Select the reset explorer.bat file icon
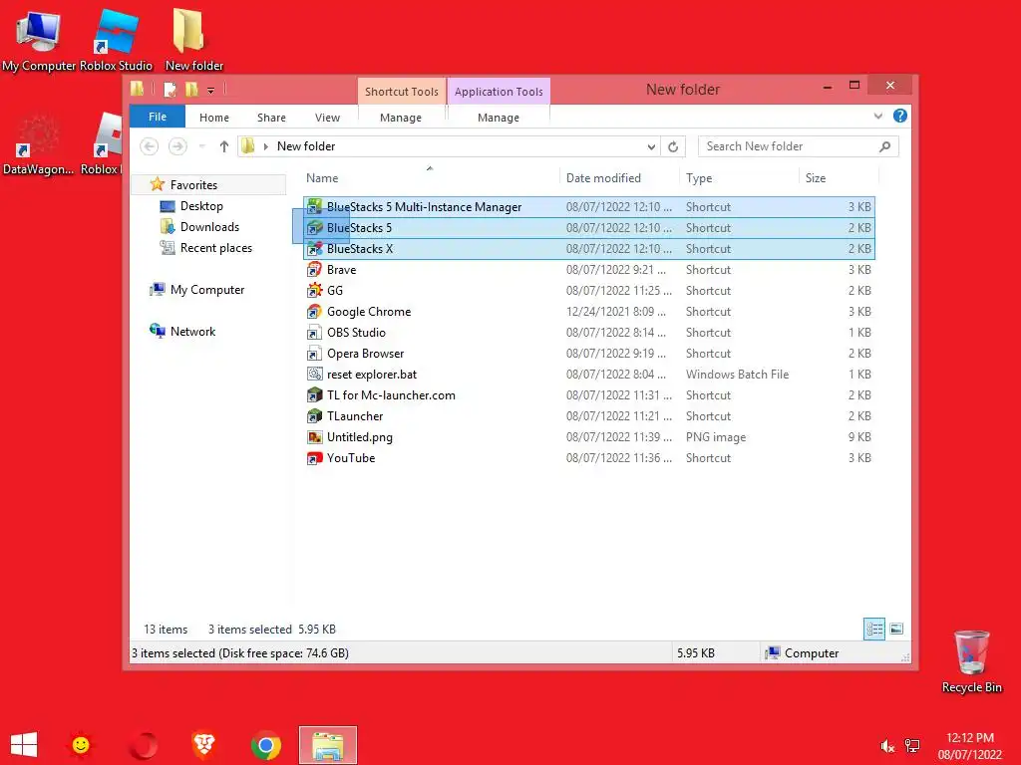 314,375
